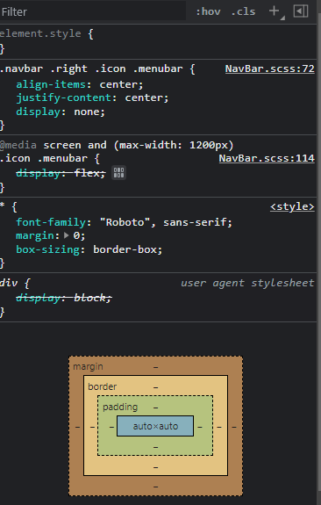Toggle the :hov element state panel
Viewport: 321px width, 505px height.
tap(208, 12)
